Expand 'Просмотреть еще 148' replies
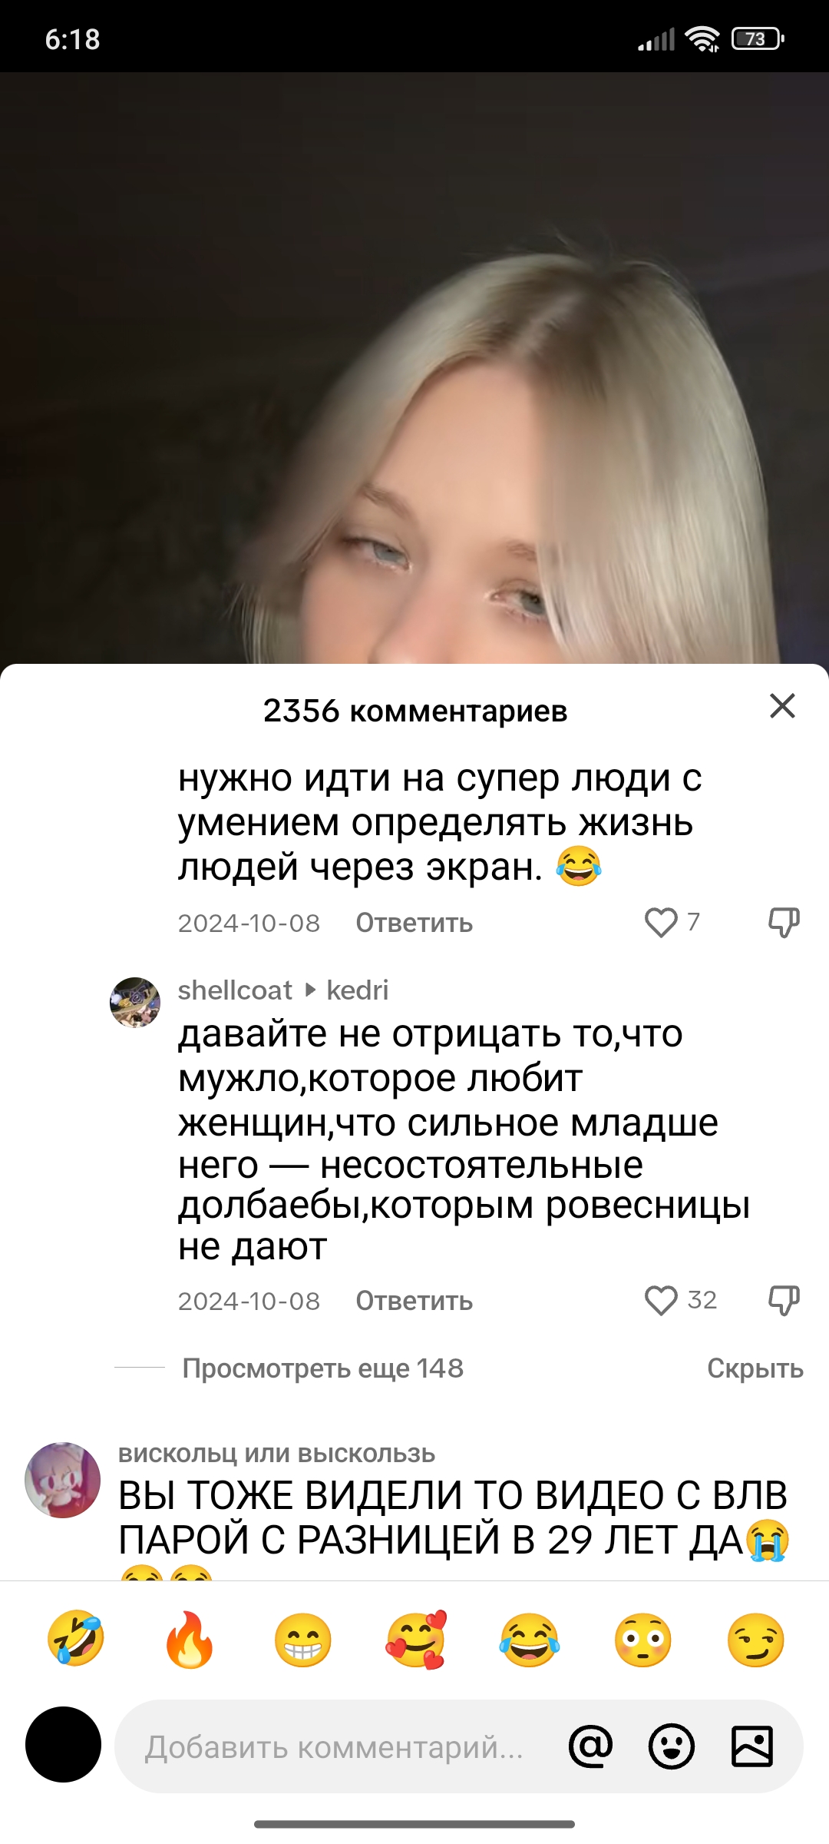The image size is (829, 1844). (x=322, y=1368)
